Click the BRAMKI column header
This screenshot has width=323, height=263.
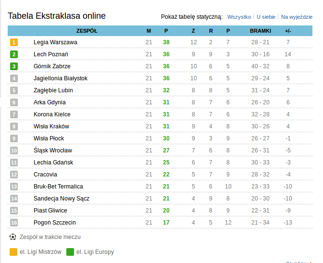click(x=260, y=31)
